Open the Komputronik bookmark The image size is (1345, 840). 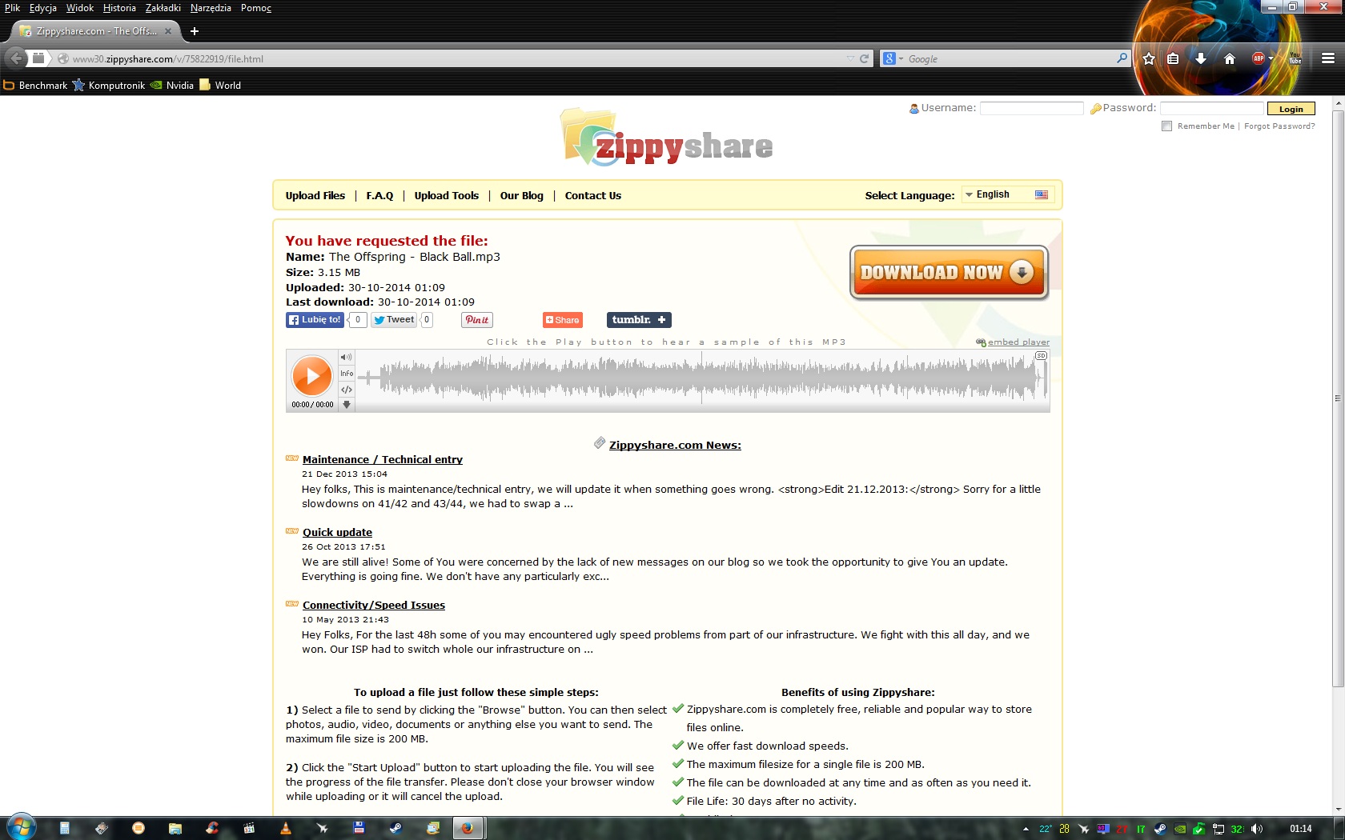click(x=109, y=86)
